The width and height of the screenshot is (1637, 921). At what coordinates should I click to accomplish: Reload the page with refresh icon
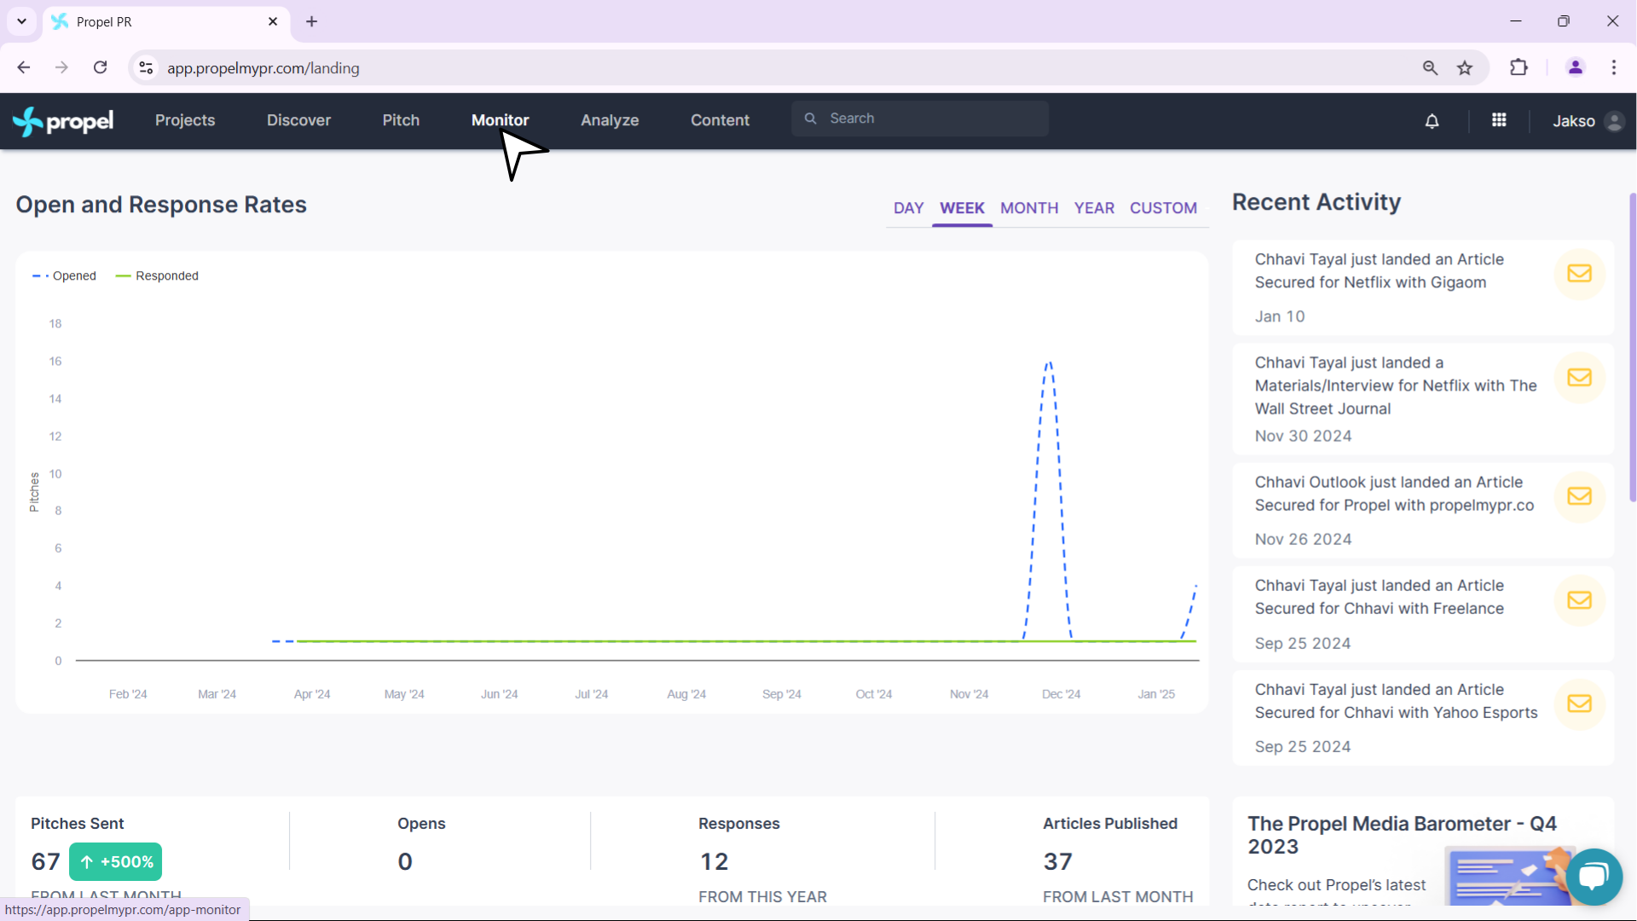[101, 67]
